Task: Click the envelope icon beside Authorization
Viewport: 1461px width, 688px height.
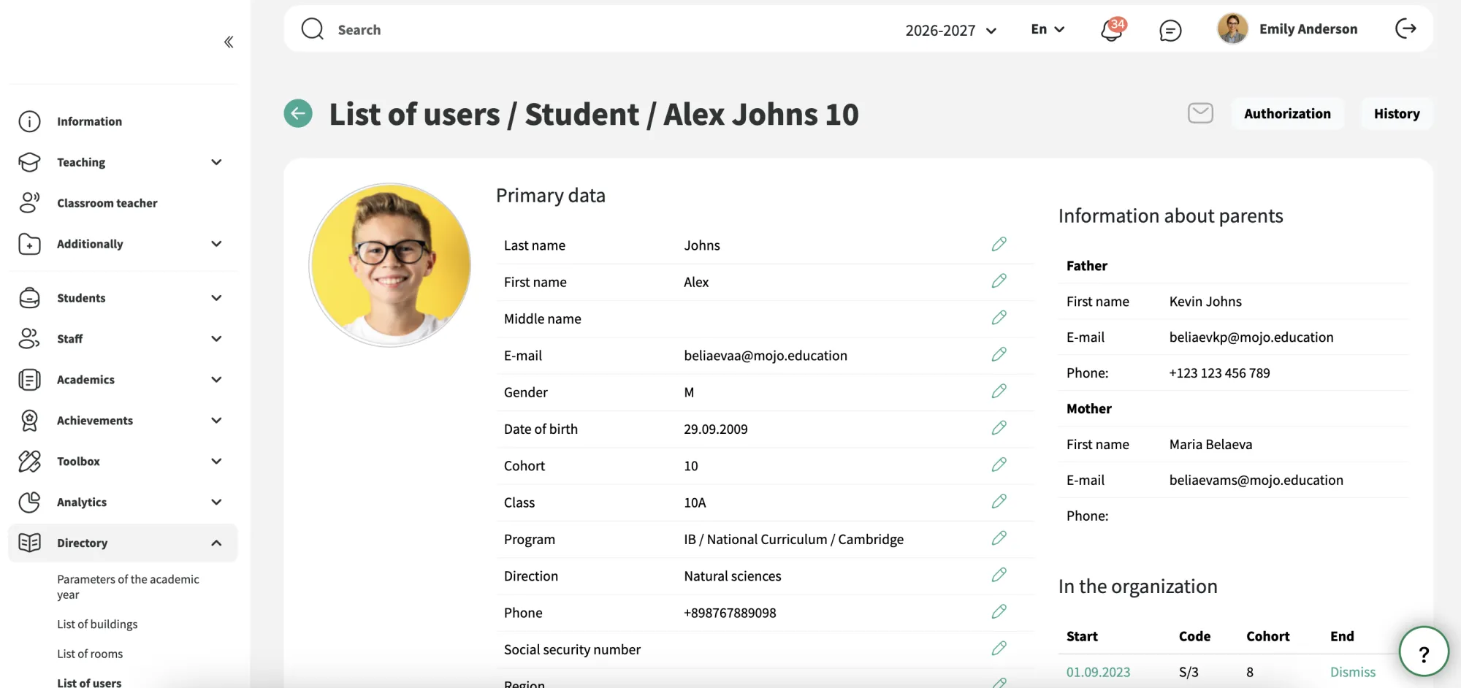Action: (1200, 113)
